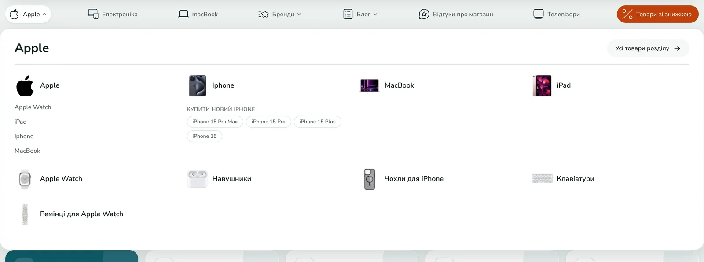The image size is (704, 262).
Task: Open Відгуки про магазин page
Action: click(463, 14)
